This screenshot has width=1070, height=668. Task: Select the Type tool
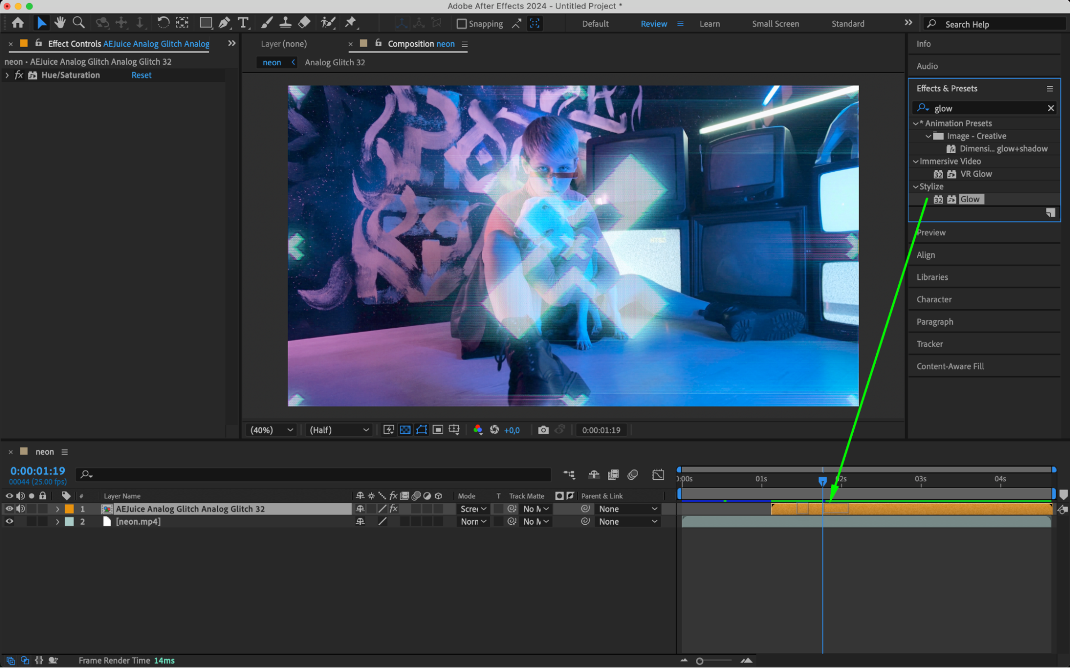click(x=244, y=22)
